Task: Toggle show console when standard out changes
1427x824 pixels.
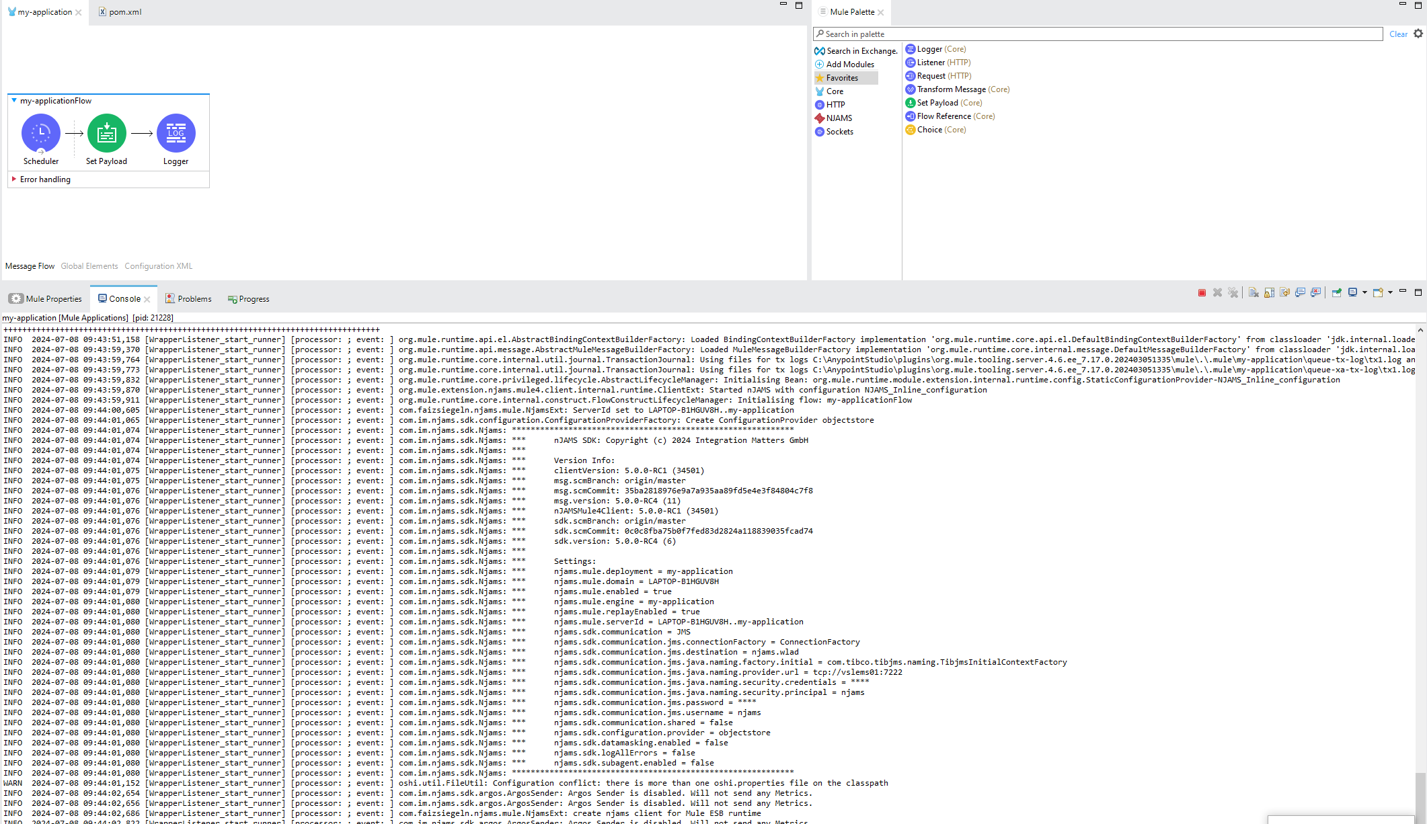Action: pos(1300,292)
